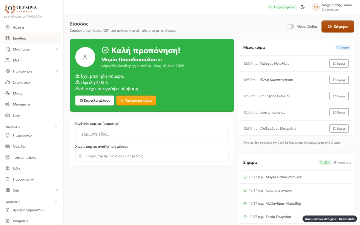Click the calendar icon next to Ημερολόγιο
360x225 pixels.
8,135
